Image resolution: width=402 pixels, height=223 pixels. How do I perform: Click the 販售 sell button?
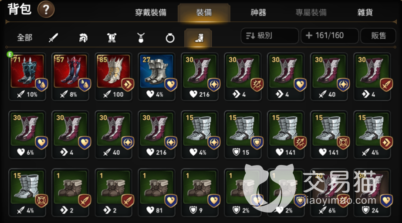click(378, 36)
